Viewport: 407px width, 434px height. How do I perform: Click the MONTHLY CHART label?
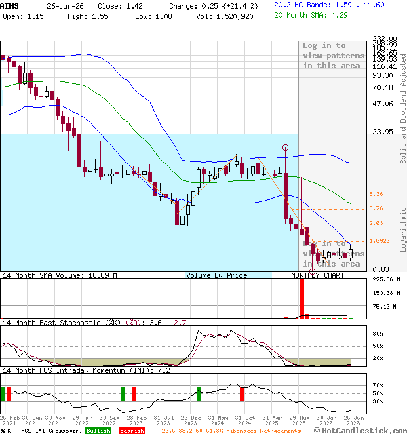(x=317, y=275)
